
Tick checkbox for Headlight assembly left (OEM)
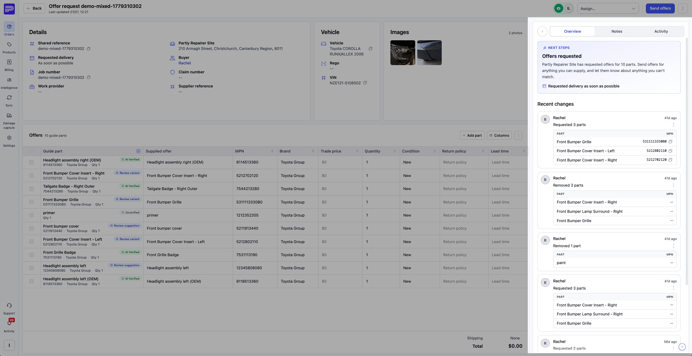[x=32, y=281]
